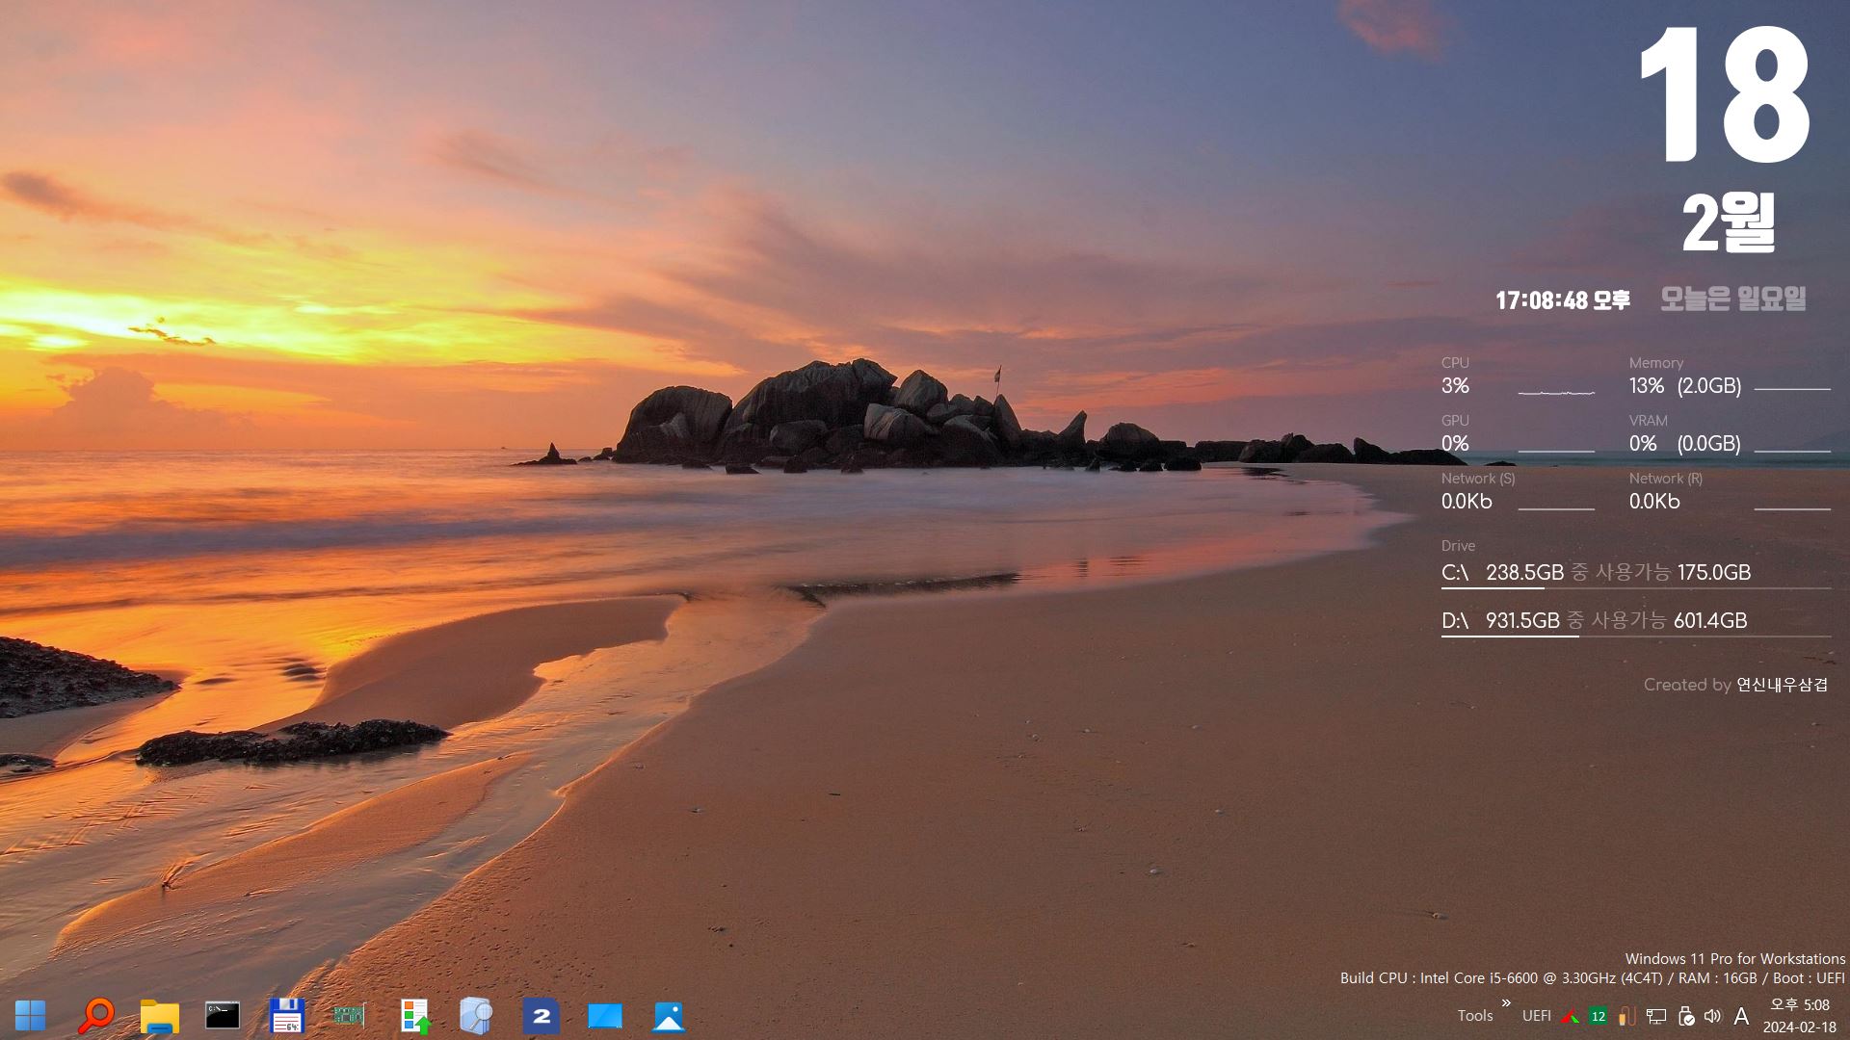Viewport: 1850px width, 1040px height.
Task: Open the red magnifier search tool
Action: (x=95, y=1015)
